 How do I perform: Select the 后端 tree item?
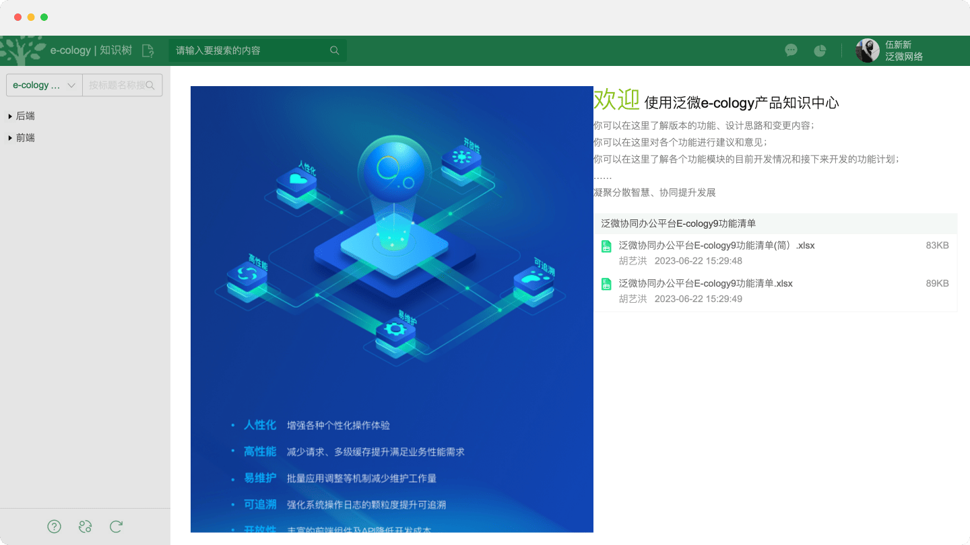tap(26, 116)
